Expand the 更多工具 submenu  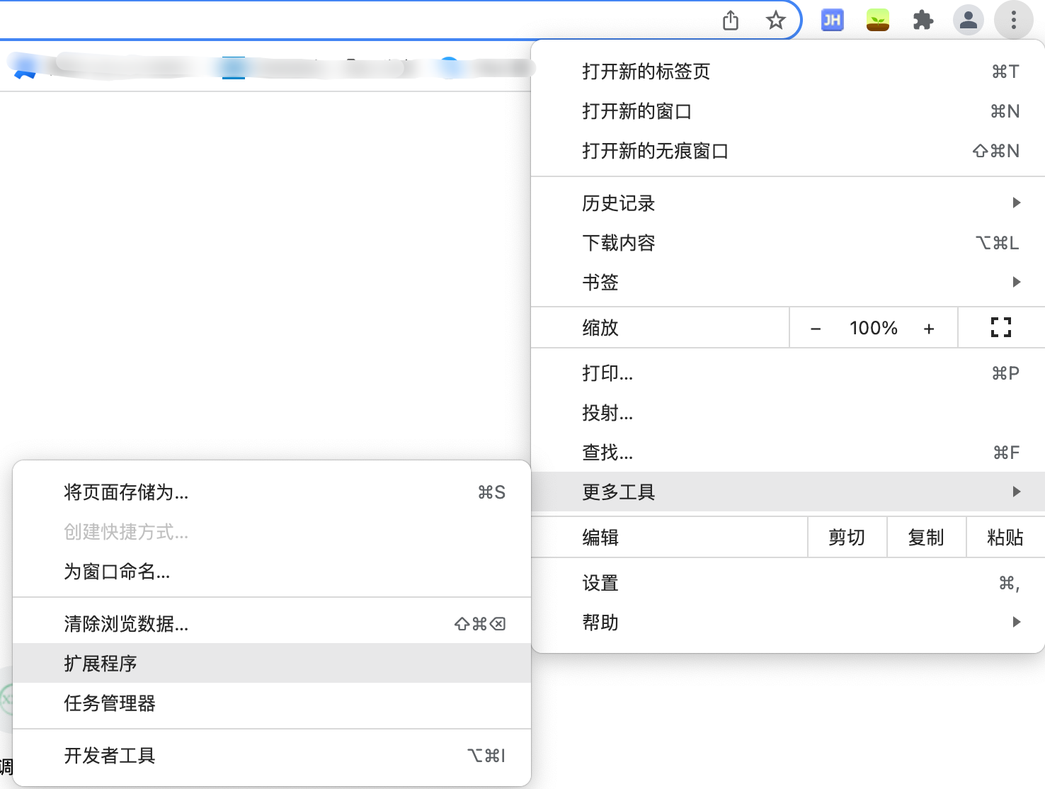pyautogui.click(x=788, y=492)
